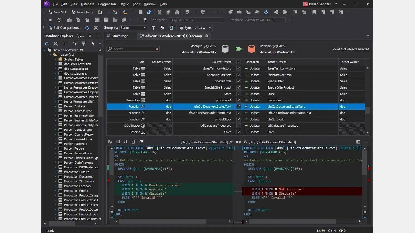Uncheck the ddlDatabaseTriggerLog row checkbox
This screenshot has width=415, height=233.
tap(238, 126)
